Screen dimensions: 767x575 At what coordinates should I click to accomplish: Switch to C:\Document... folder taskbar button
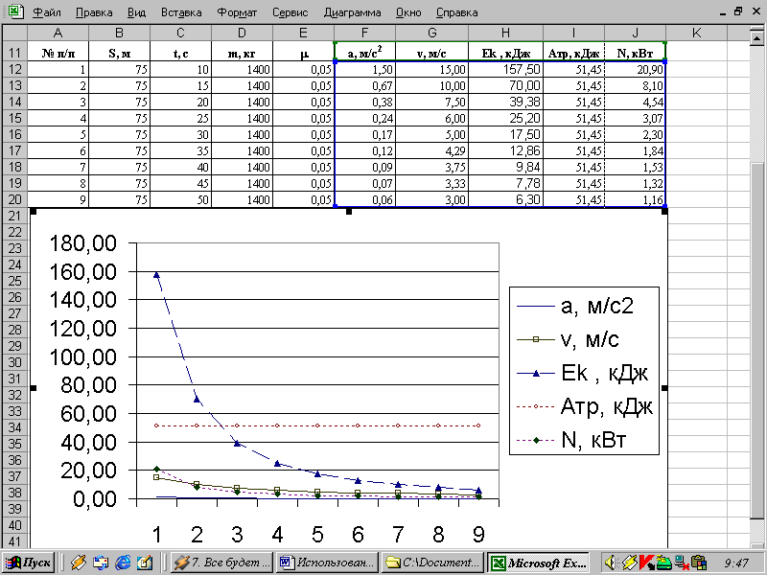pyautogui.click(x=432, y=563)
